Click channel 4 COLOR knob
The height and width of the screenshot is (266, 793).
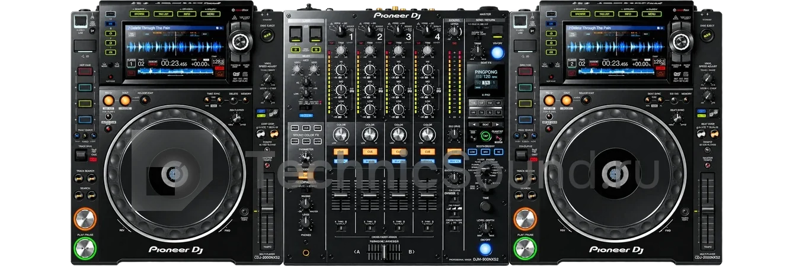tap(426, 134)
